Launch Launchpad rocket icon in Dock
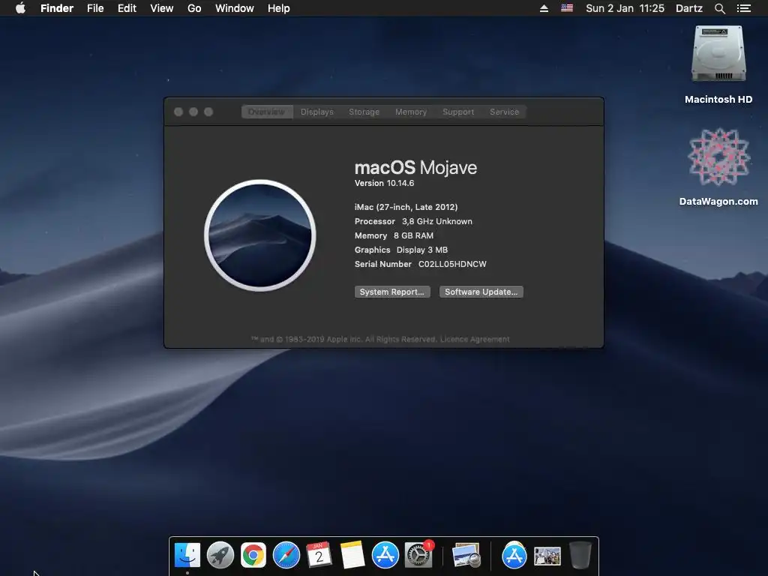 click(220, 556)
